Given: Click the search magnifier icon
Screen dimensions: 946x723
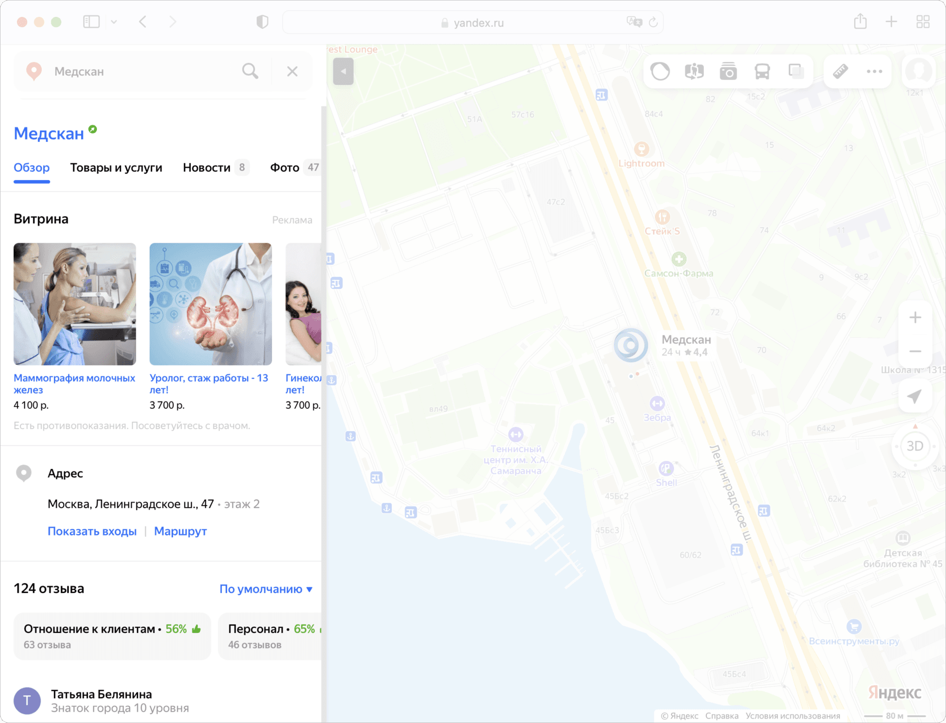Looking at the screenshot, I should (250, 72).
